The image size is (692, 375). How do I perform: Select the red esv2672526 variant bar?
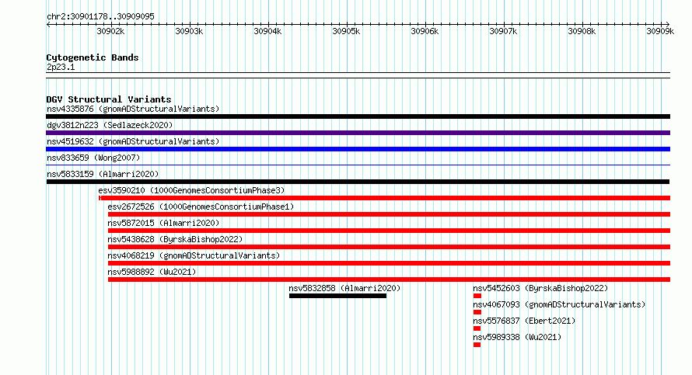click(390, 214)
